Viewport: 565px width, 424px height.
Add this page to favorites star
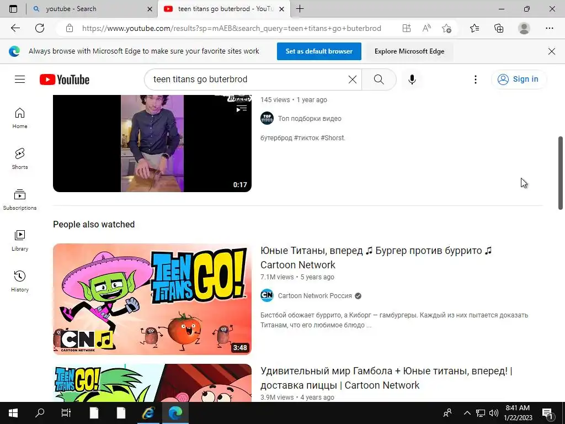click(446, 28)
